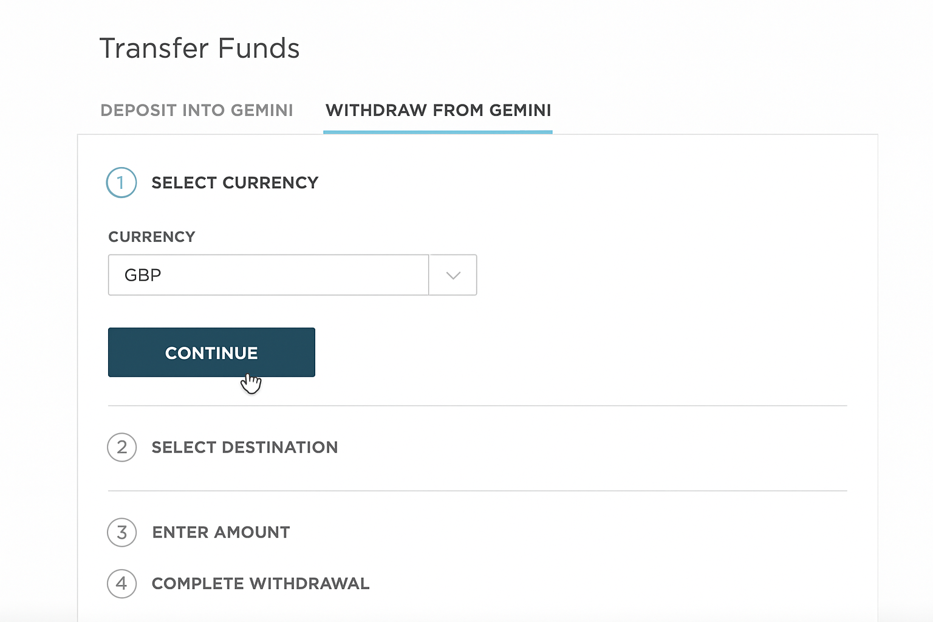Click the Transfer Funds page title
Image resolution: width=933 pixels, height=622 pixels.
[x=199, y=48]
